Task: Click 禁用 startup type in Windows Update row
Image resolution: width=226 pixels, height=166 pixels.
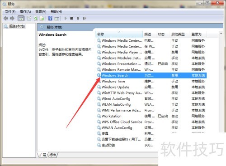Action: tap(175, 87)
